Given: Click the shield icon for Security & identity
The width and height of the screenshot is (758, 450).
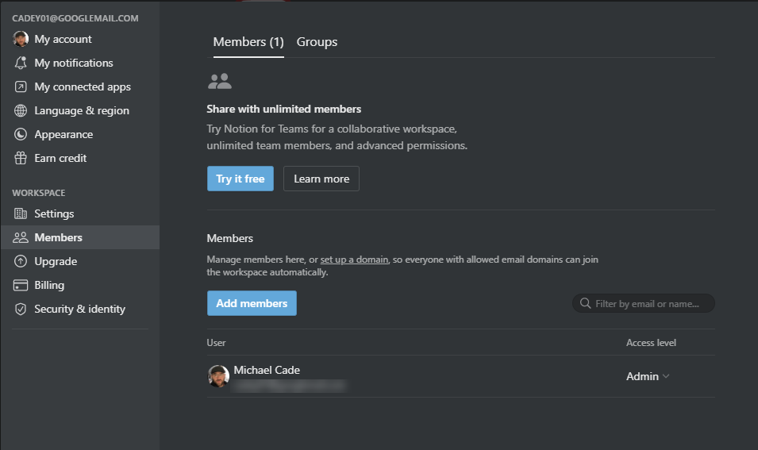Looking at the screenshot, I should pos(21,309).
